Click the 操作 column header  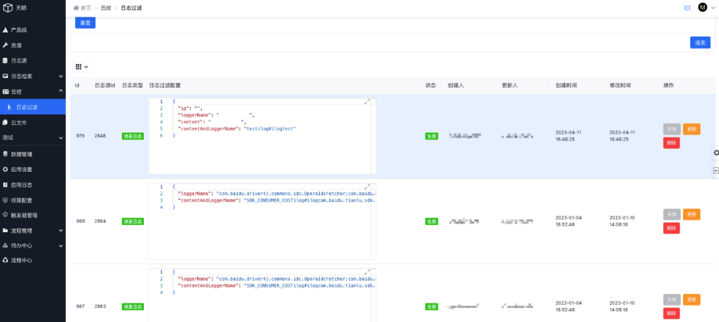click(x=668, y=86)
